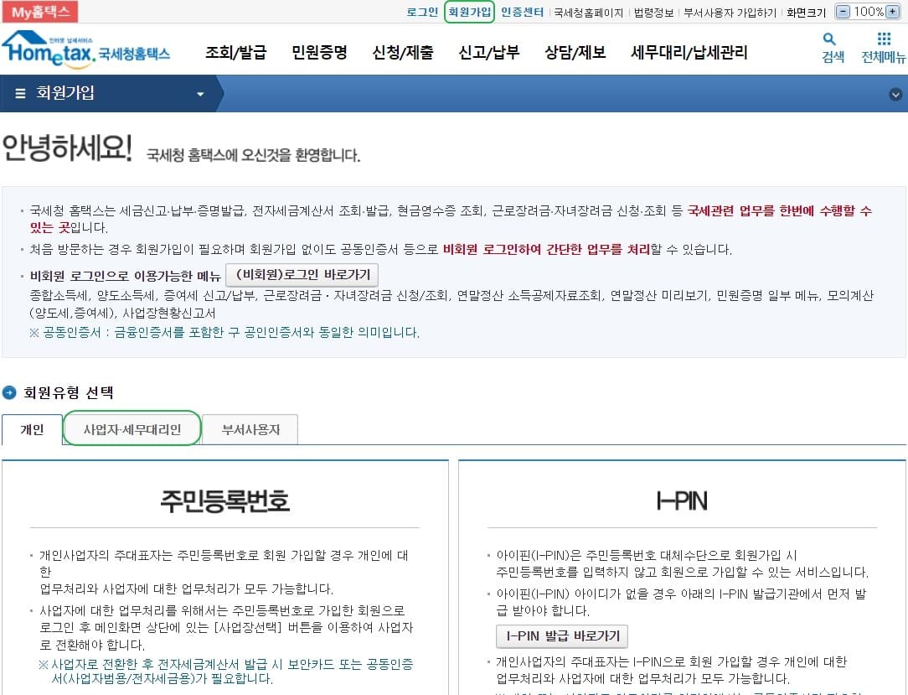Image resolution: width=908 pixels, height=695 pixels.
Task: Click 부서사용자 가입하기 link
Action: (730, 13)
